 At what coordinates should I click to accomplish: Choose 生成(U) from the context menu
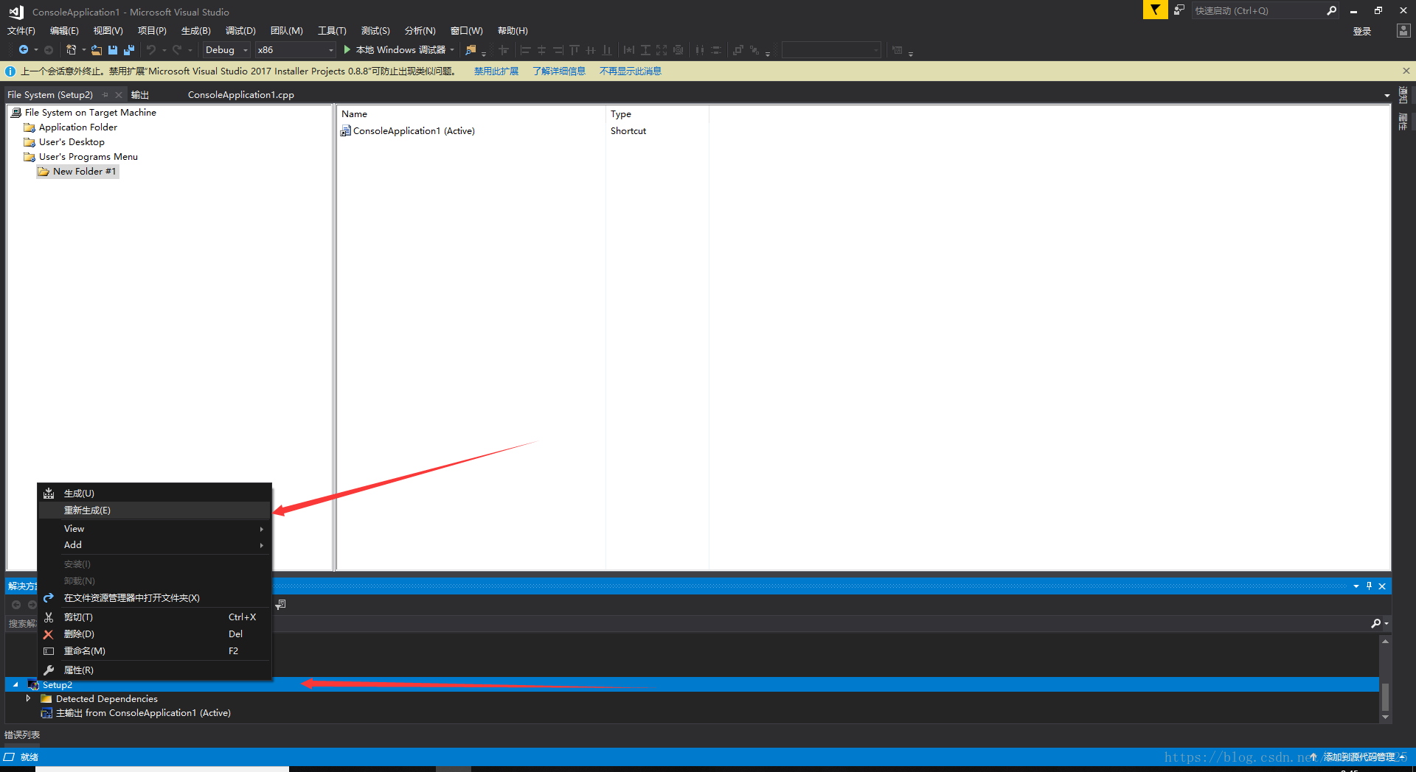155,494
